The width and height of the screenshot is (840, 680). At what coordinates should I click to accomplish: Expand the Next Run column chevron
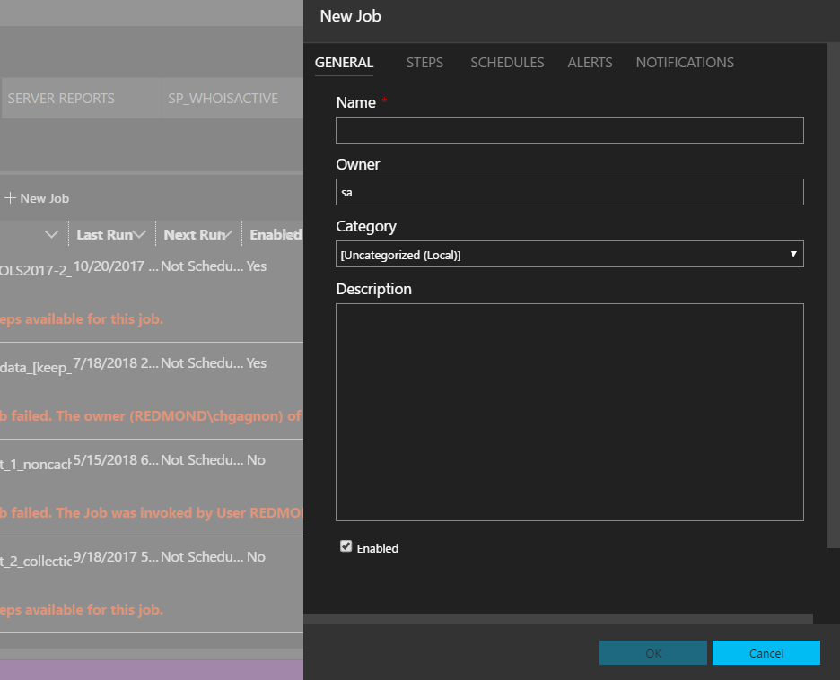point(229,235)
